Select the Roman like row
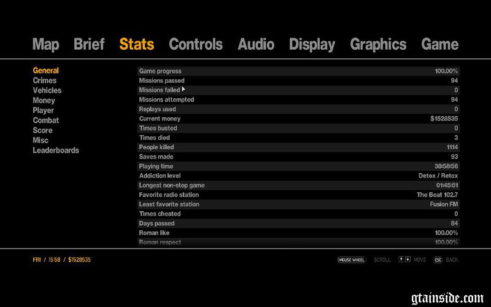The width and height of the screenshot is (491, 307). click(298, 233)
